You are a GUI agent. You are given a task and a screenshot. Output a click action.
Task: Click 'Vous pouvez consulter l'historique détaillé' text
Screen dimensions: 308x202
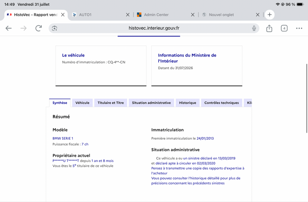[x=196, y=180]
